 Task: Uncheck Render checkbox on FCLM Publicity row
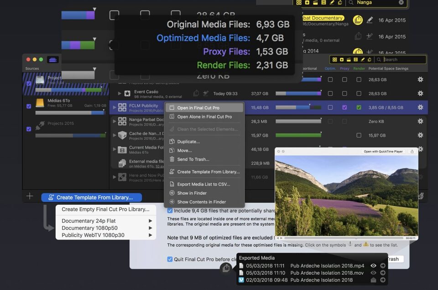[359, 107]
